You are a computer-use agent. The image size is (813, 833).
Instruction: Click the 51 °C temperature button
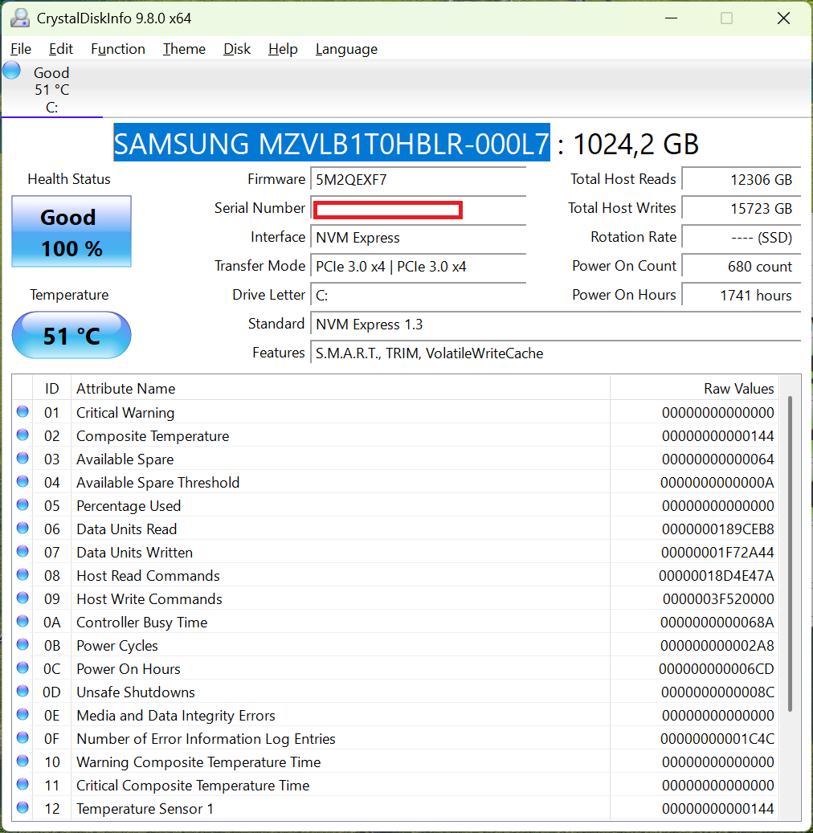coord(71,335)
